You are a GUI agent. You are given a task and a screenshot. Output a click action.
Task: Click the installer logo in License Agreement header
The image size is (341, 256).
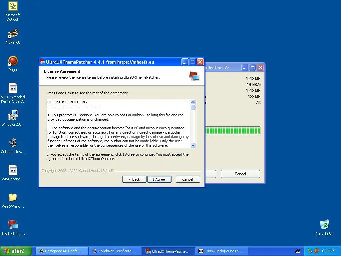click(x=194, y=76)
